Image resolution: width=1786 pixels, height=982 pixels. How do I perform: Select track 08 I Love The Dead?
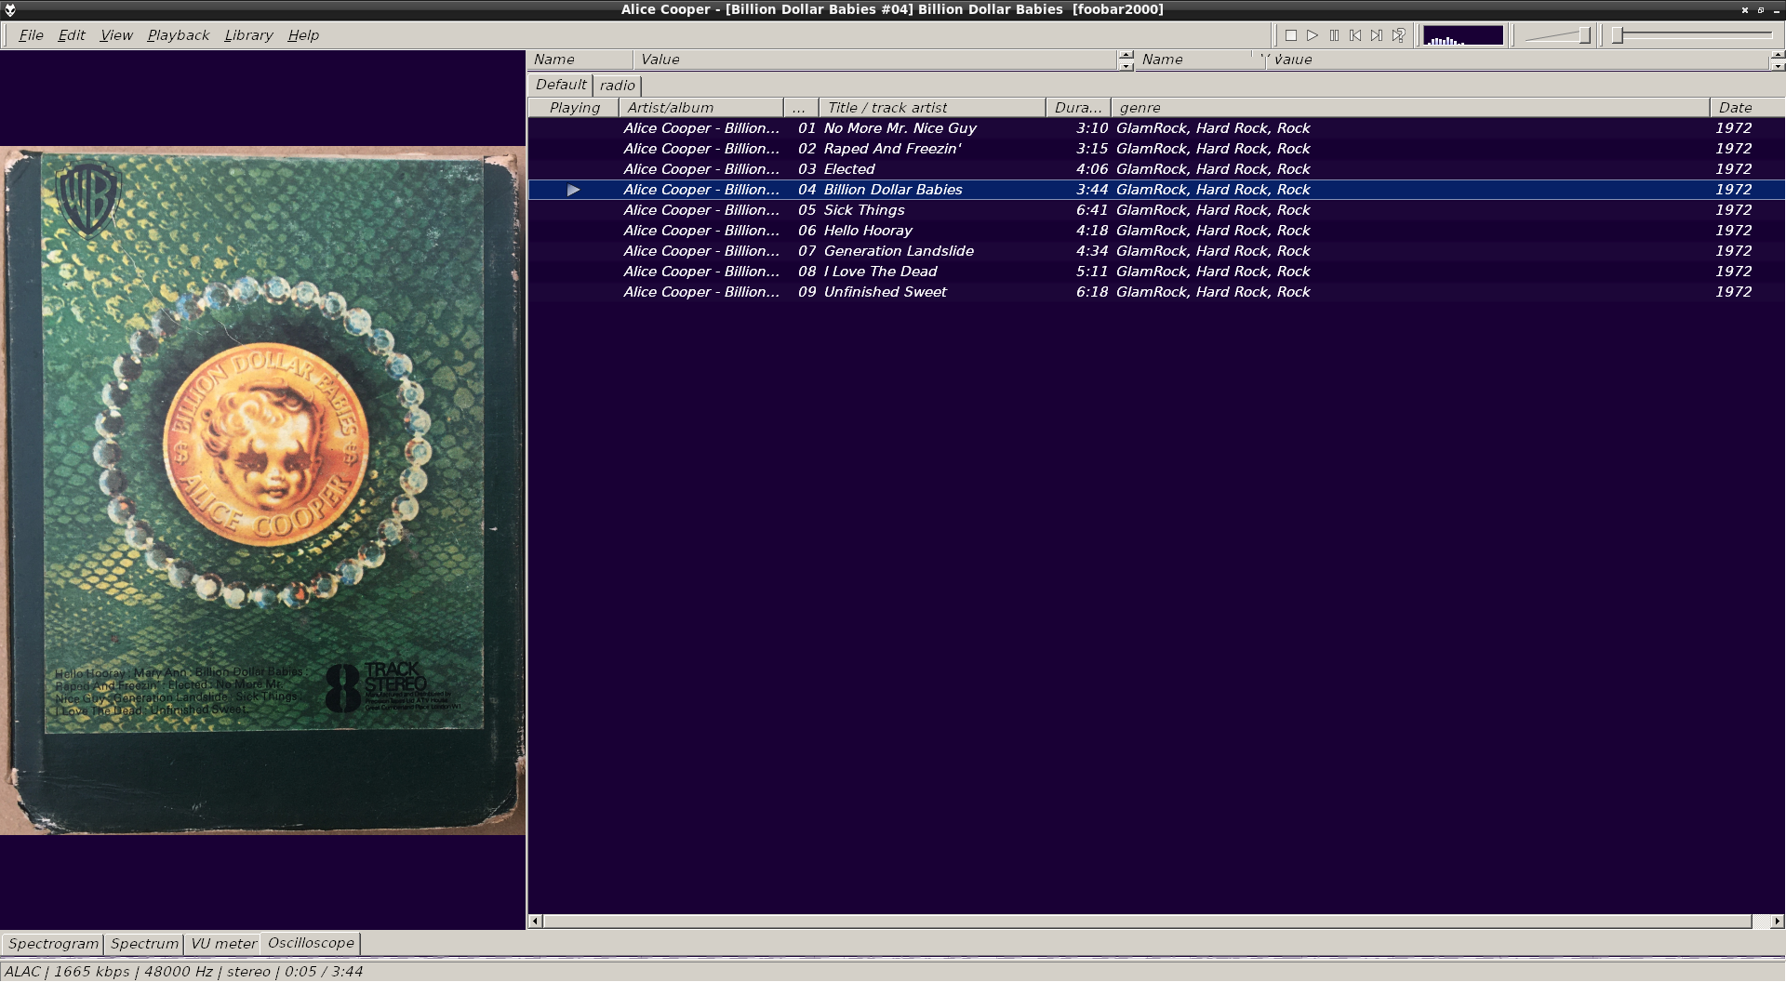click(1156, 272)
